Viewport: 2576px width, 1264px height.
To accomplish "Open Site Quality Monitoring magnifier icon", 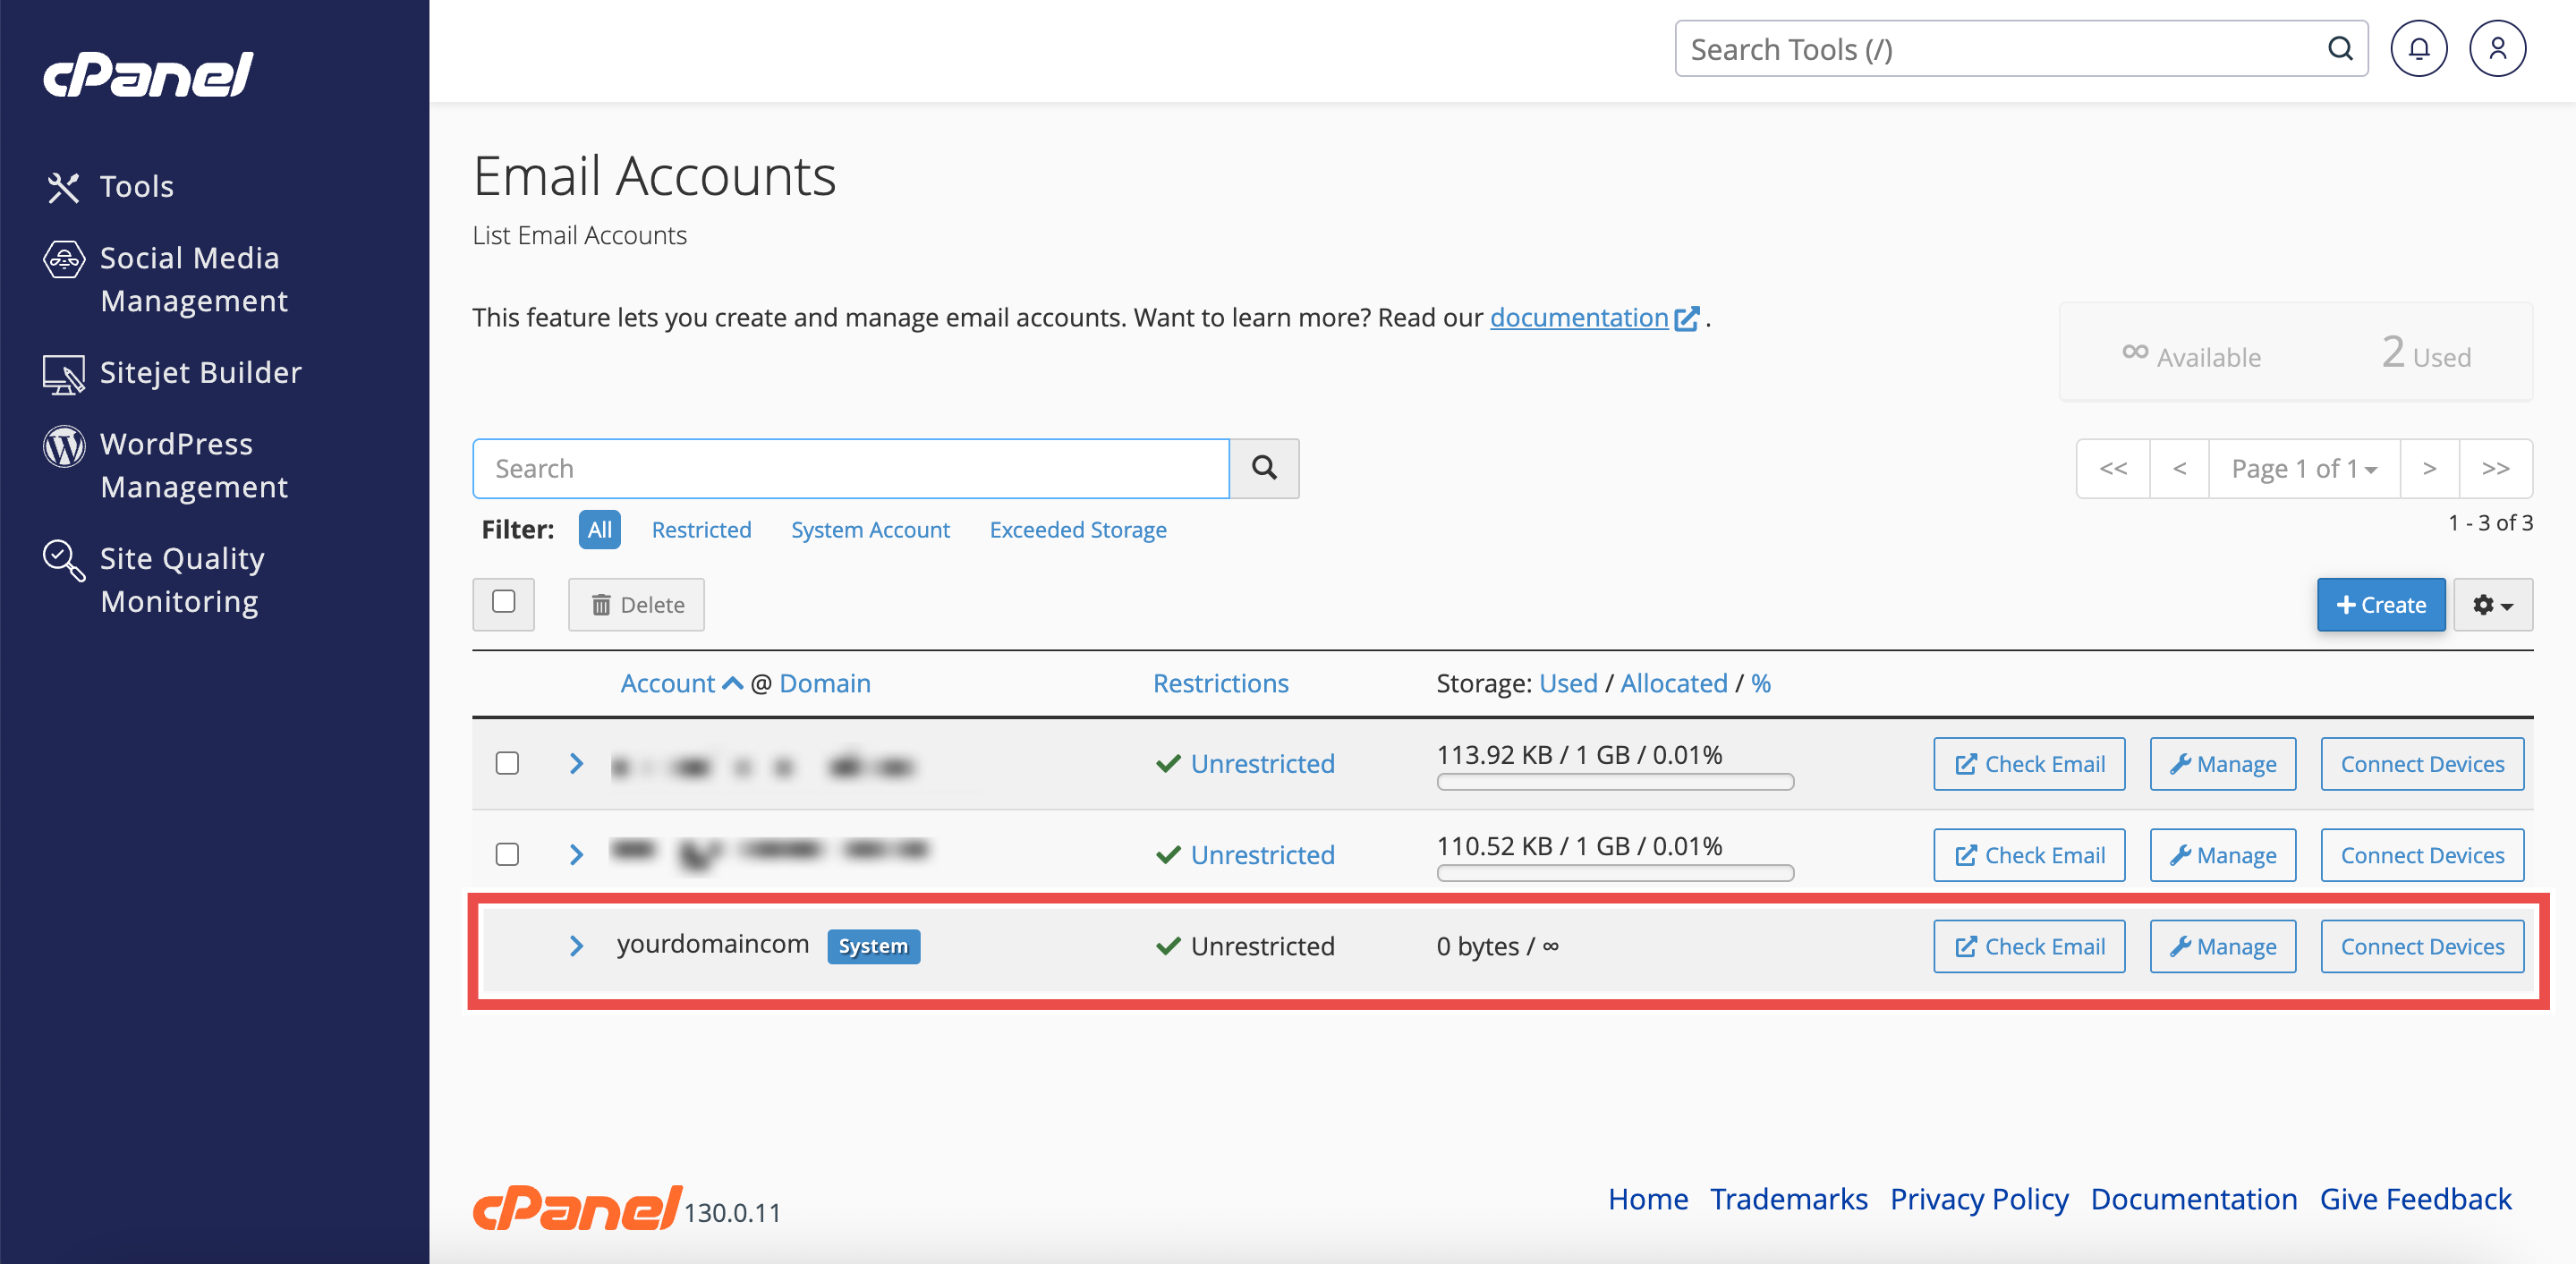I will pos(63,560).
